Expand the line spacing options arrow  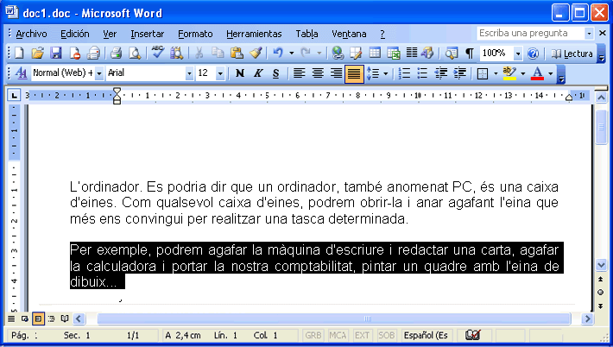coord(385,73)
